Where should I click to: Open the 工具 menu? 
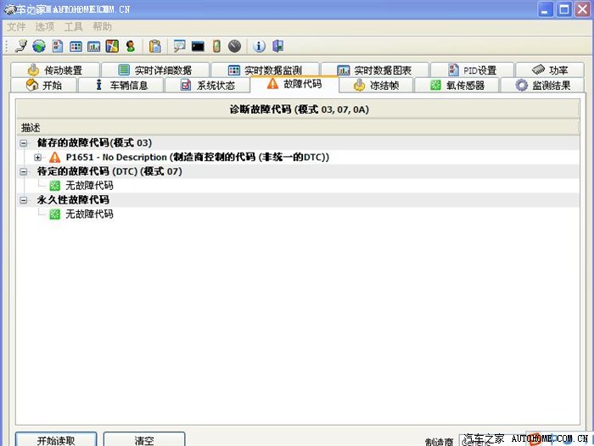tap(74, 26)
